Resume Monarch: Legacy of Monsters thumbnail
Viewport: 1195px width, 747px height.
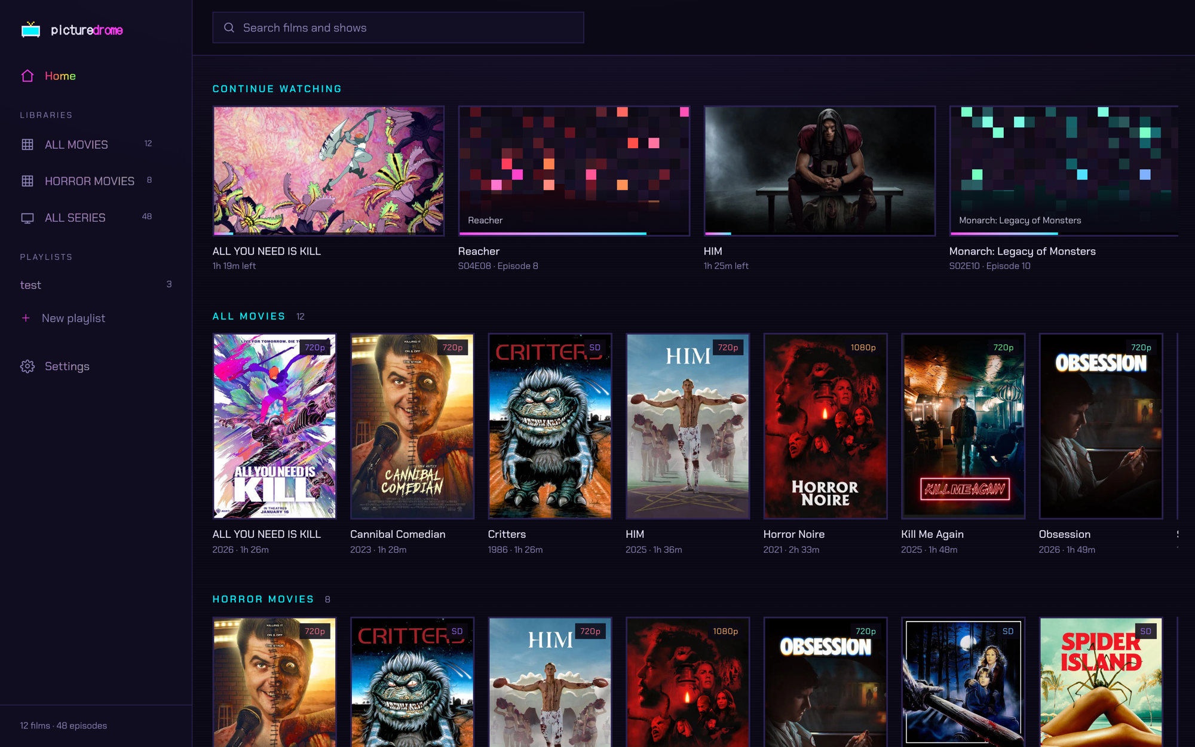pos(1064,171)
